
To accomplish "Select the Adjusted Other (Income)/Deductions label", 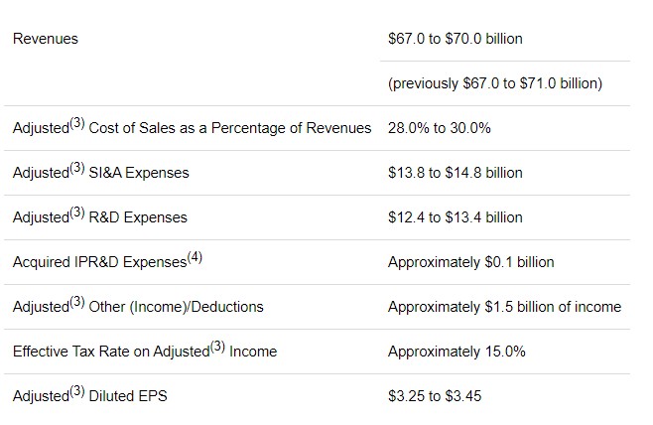I will (x=138, y=307).
